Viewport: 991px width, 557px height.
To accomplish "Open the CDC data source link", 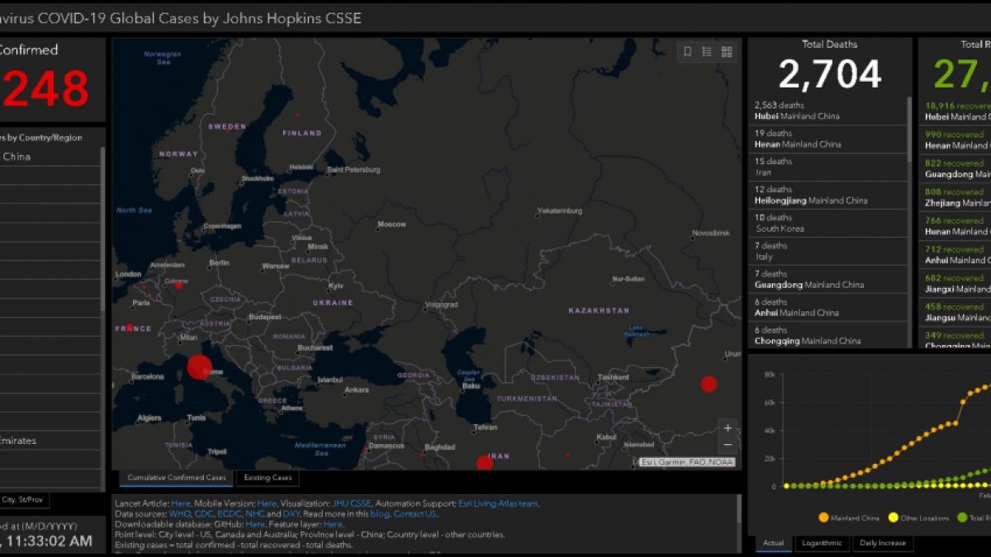I will point(203,513).
